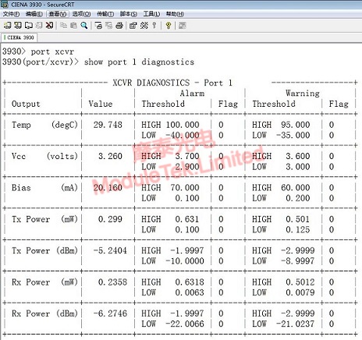The image size is (362, 340).
Task: Click the Connect toolbar icon
Action: pyautogui.click(x=7, y=25)
